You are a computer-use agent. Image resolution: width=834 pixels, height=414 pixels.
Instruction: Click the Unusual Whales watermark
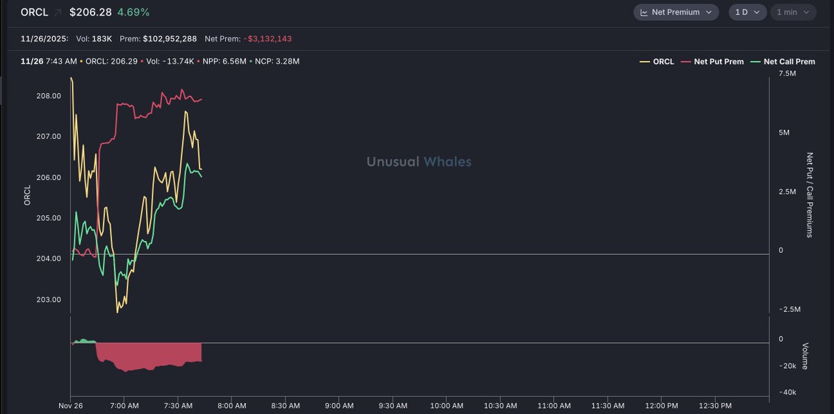click(x=418, y=162)
